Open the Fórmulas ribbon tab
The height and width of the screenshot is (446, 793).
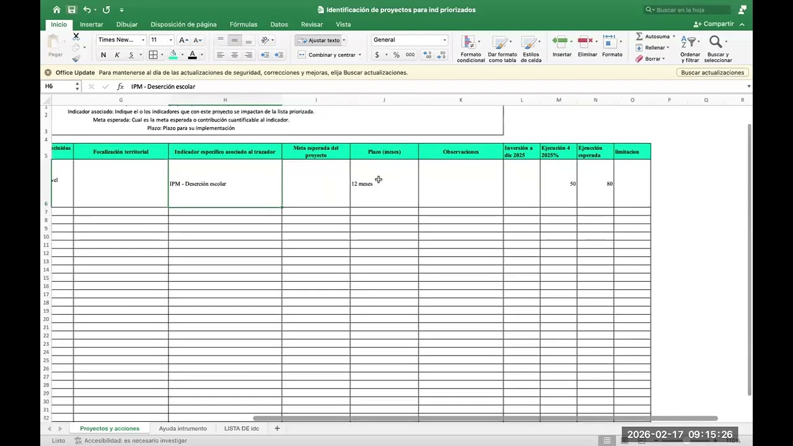point(243,24)
